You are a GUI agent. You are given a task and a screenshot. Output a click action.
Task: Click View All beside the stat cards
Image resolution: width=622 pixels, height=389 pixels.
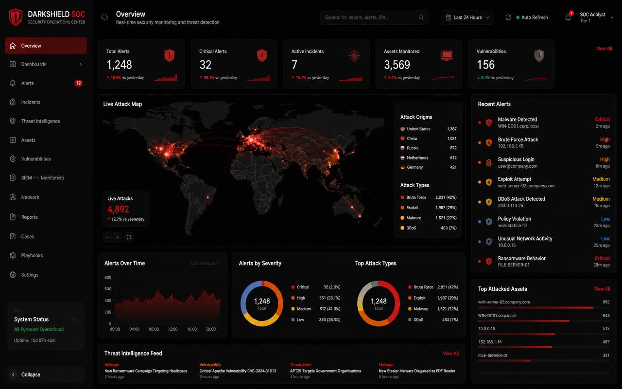pos(604,49)
